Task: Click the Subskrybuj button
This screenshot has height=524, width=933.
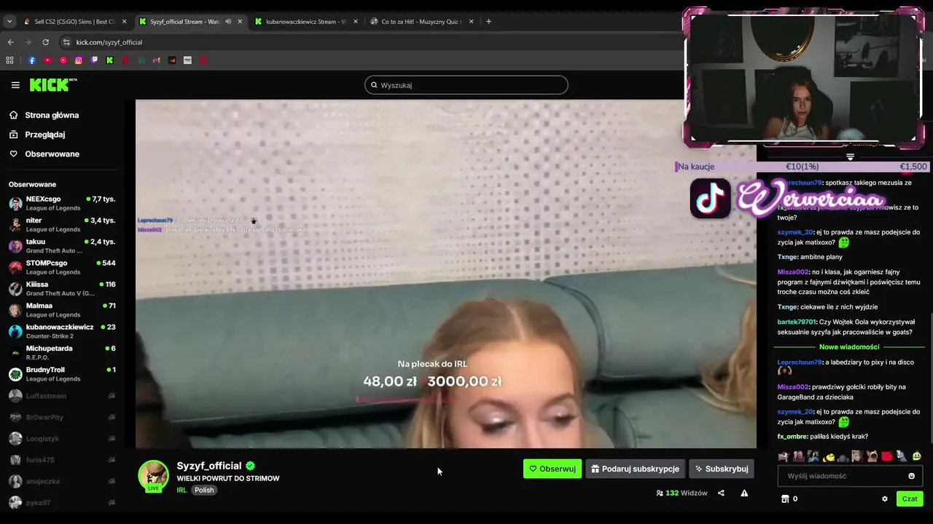Action: pyautogui.click(x=722, y=469)
